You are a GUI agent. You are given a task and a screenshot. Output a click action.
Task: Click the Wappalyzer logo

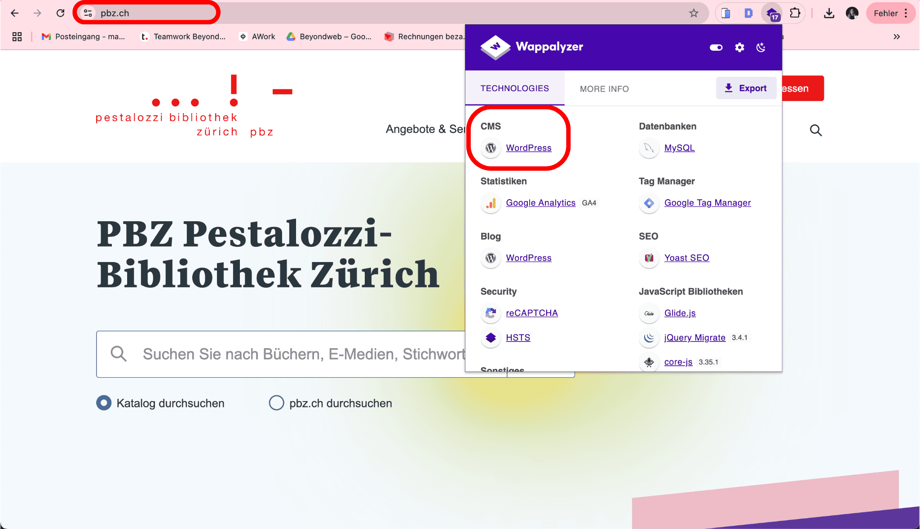[x=532, y=47]
